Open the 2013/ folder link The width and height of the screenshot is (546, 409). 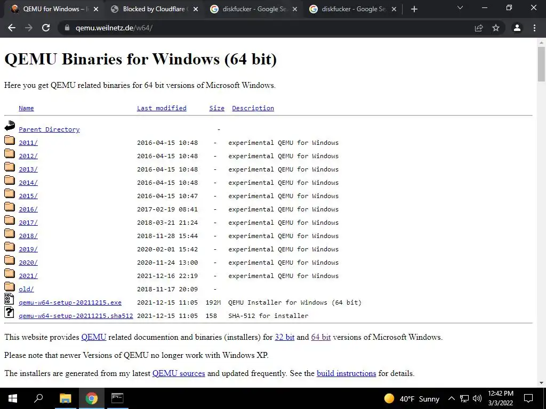coord(28,169)
